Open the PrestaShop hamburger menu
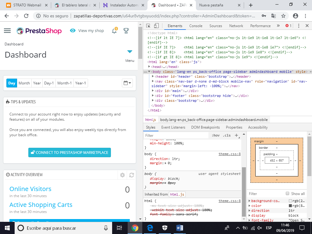The height and width of the screenshot is (234, 312). click(7, 31)
